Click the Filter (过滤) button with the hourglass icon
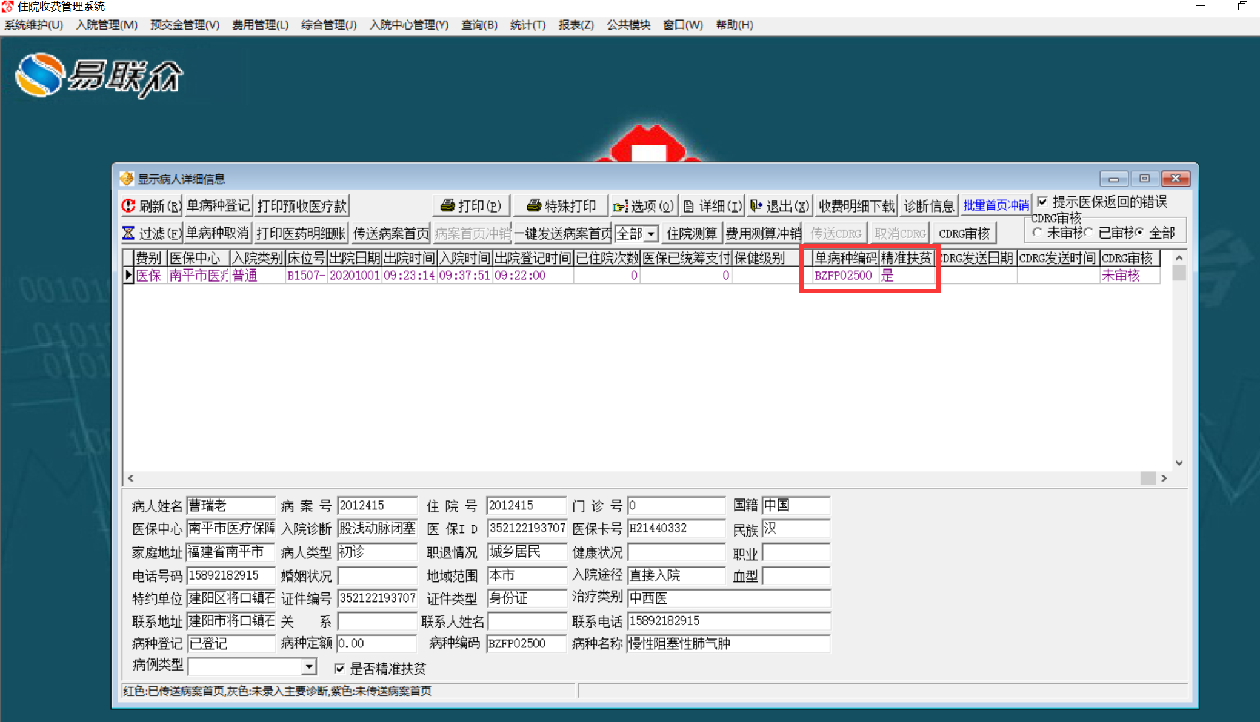The image size is (1260, 722). pyautogui.click(x=151, y=233)
